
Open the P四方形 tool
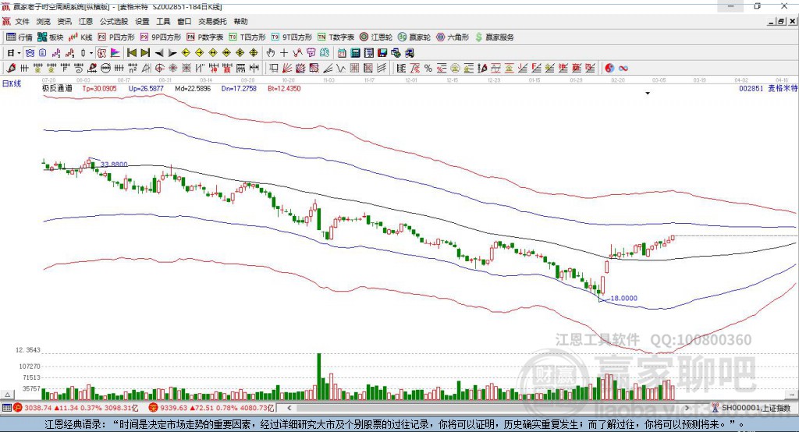(x=116, y=37)
